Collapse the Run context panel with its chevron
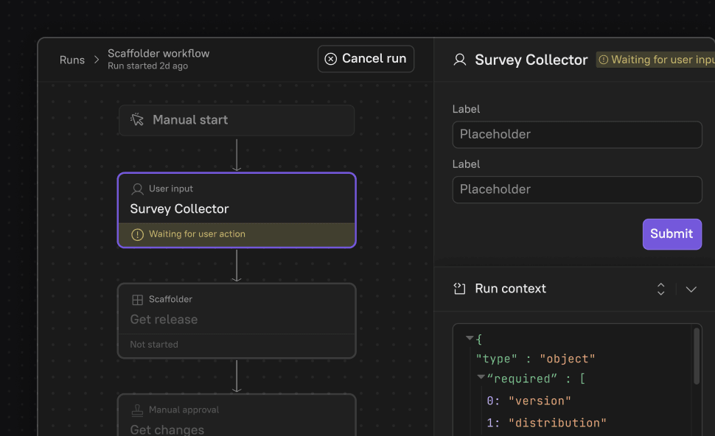715x436 pixels. (x=691, y=289)
